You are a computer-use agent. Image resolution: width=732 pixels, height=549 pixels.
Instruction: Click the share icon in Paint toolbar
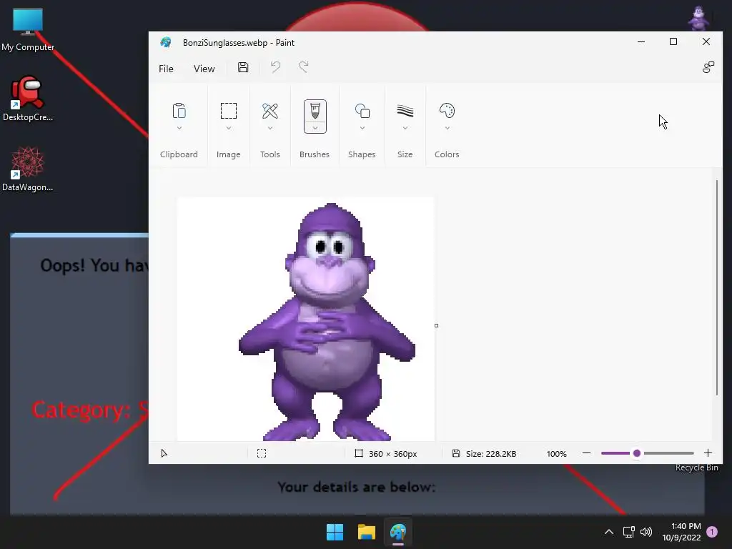(708, 67)
